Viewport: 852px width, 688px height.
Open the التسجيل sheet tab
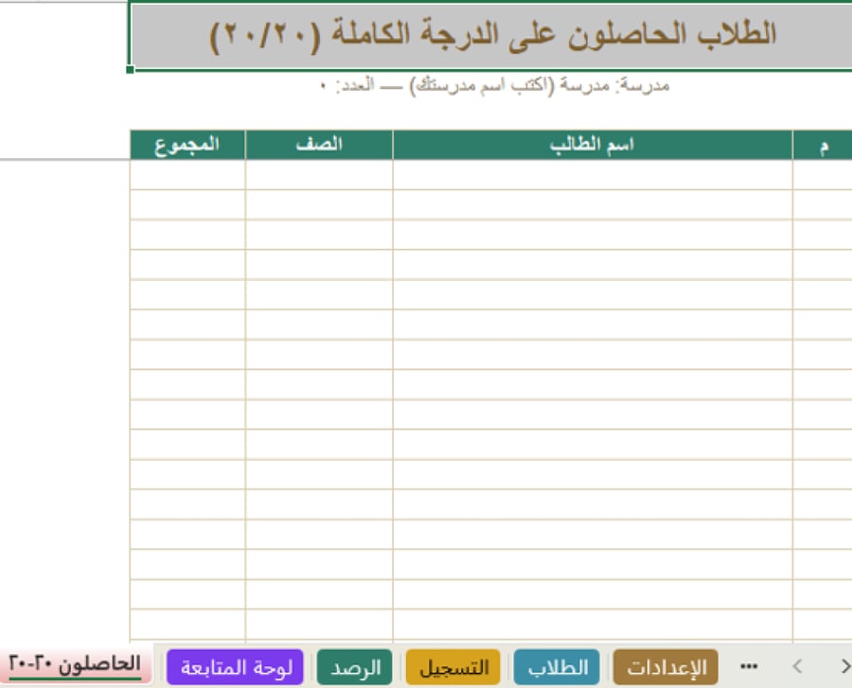pos(453,667)
